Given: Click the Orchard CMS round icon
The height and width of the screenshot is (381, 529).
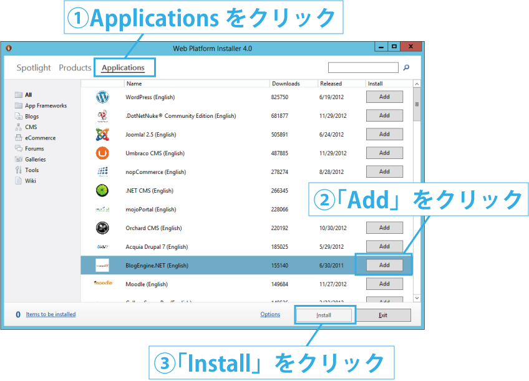Looking at the screenshot, I should pyautogui.click(x=102, y=228).
